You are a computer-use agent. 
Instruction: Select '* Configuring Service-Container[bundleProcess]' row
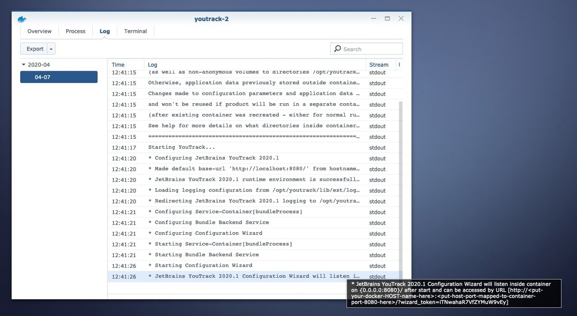(253, 212)
